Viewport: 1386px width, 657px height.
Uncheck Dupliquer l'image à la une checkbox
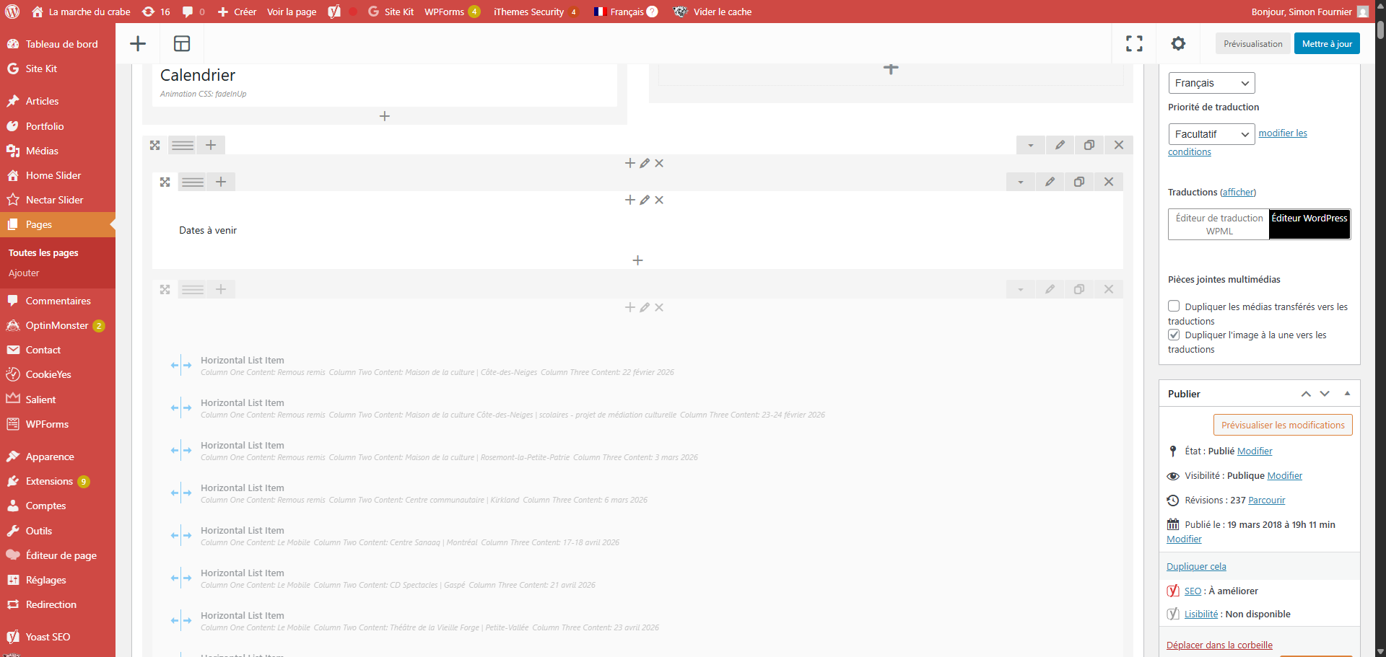(x=1174, y=335)
